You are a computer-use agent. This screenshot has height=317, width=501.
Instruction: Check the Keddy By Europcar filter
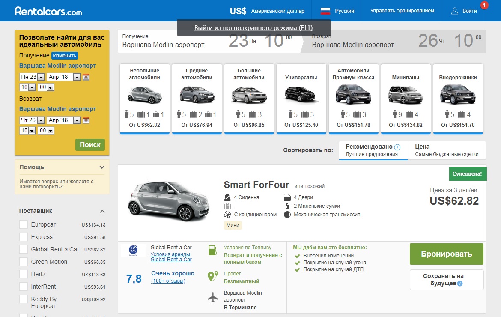23,299
